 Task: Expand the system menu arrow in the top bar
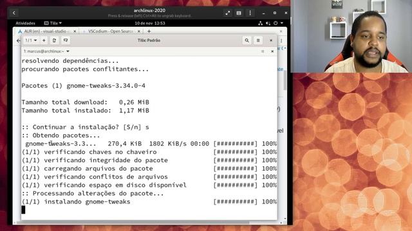tap(282, 23)
